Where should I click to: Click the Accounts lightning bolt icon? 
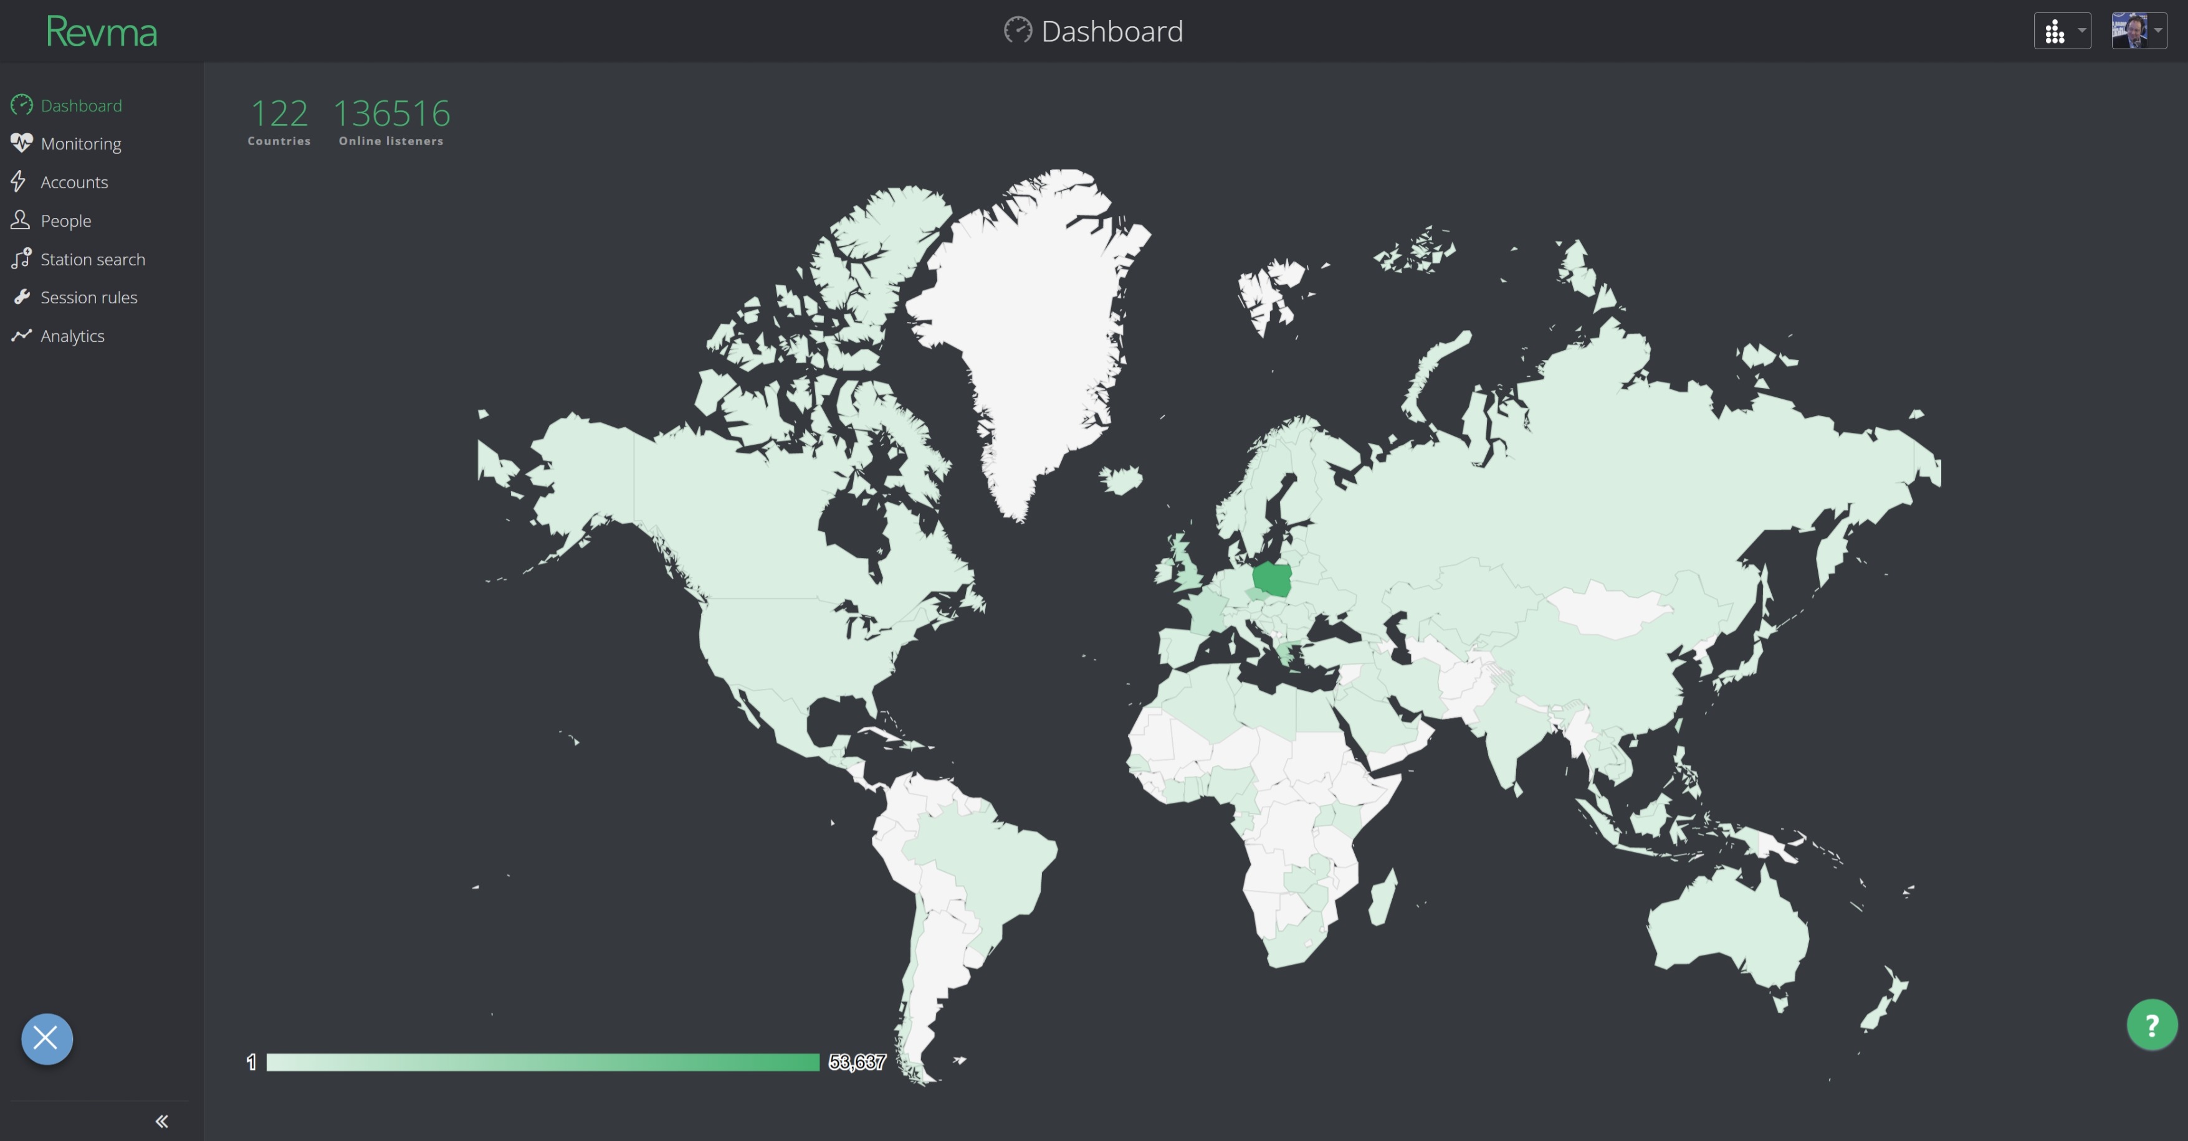point(19,182)
